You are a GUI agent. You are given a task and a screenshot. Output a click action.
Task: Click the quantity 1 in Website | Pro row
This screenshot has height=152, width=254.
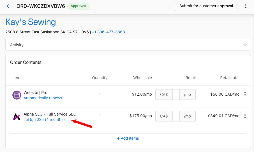point(100,94)
